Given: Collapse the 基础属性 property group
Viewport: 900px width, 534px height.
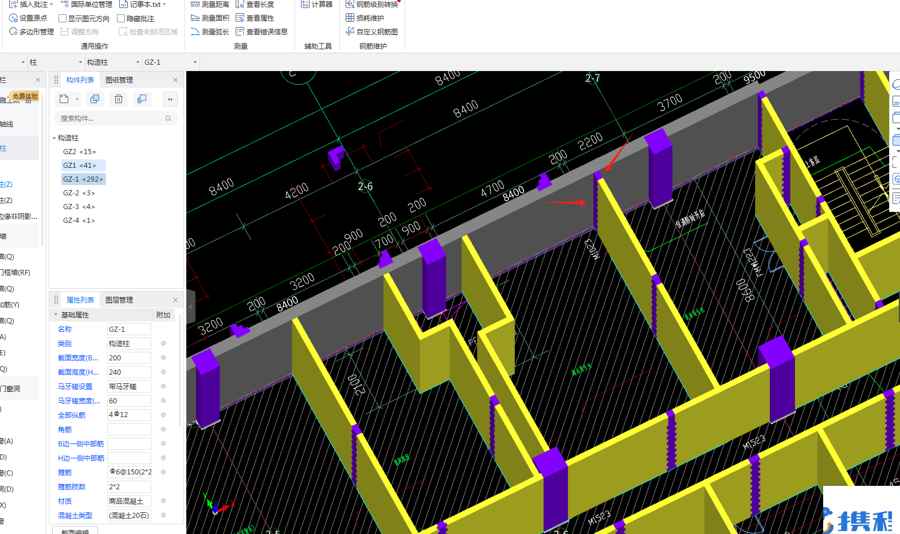Looking at the screenshot, I should [x=56, y=315].
